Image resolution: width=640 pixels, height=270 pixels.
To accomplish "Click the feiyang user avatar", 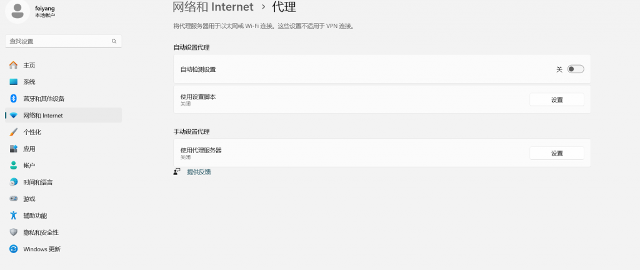I will coord(17,11).
